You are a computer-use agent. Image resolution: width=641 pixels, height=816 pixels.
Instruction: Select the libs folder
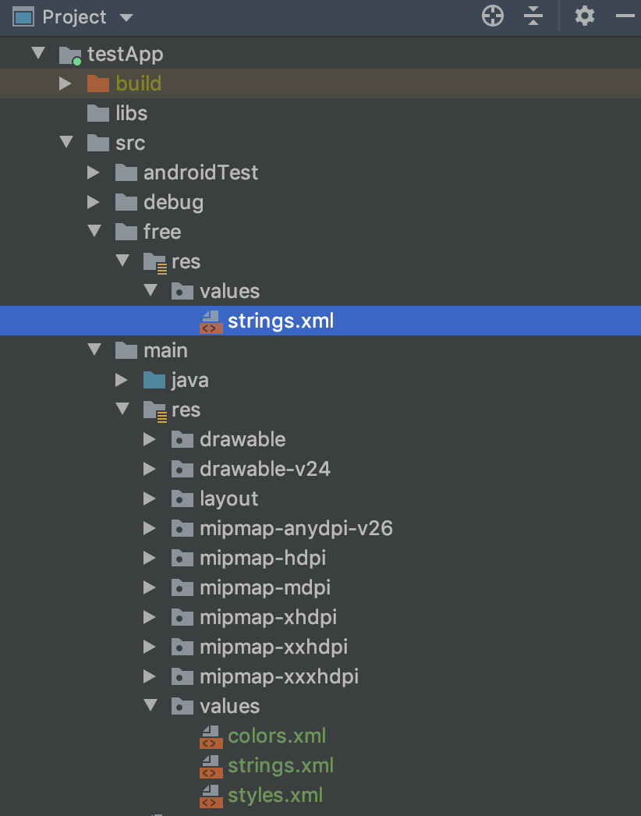click(131, 113)
